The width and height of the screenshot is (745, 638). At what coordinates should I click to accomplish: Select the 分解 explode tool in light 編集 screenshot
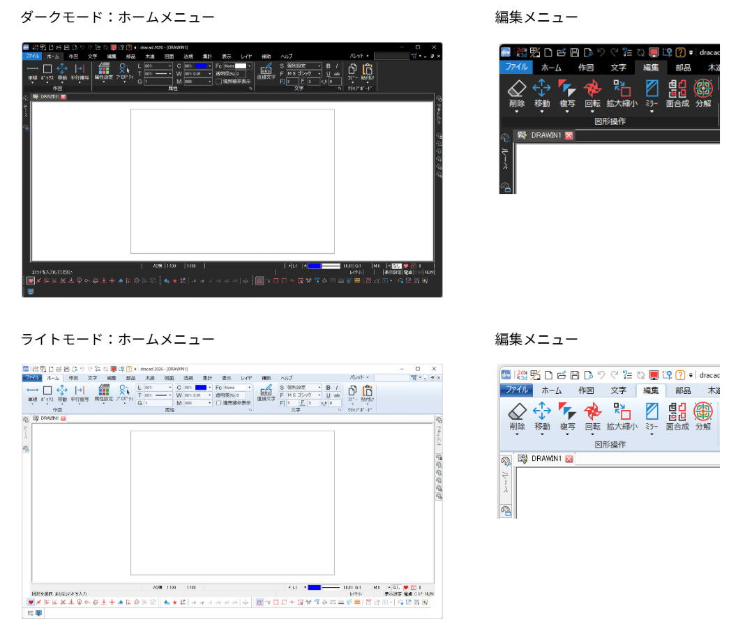click(703, 417)
